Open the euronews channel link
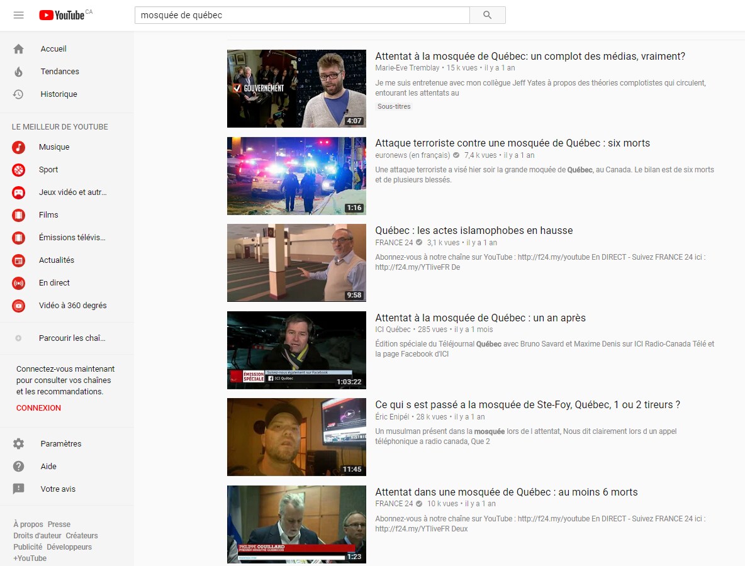 click(412, 155)
